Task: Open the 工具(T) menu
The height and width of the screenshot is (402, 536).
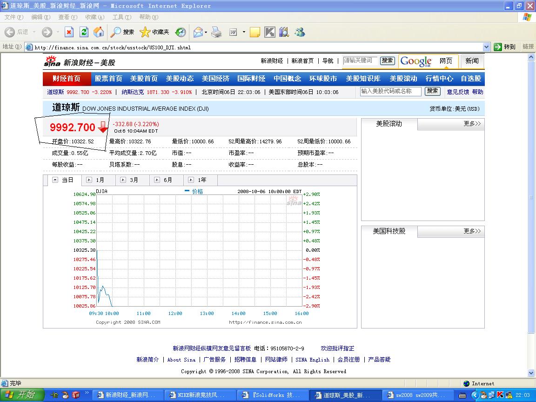Action: point(122,17)
